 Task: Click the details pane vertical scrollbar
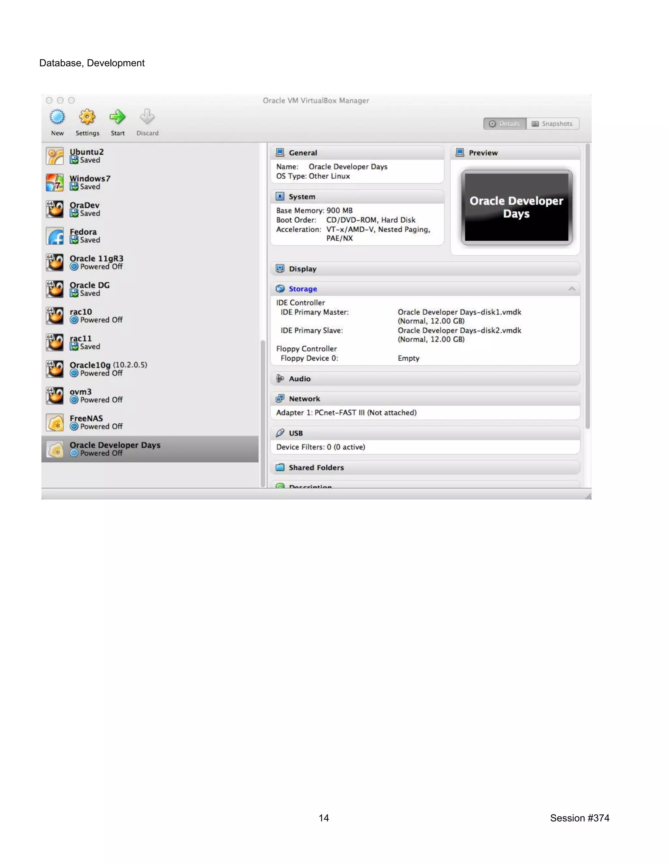tap(587, 286)
